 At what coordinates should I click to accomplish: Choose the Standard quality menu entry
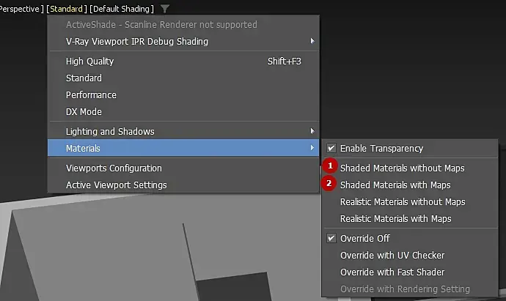click(x=84, y=78)
